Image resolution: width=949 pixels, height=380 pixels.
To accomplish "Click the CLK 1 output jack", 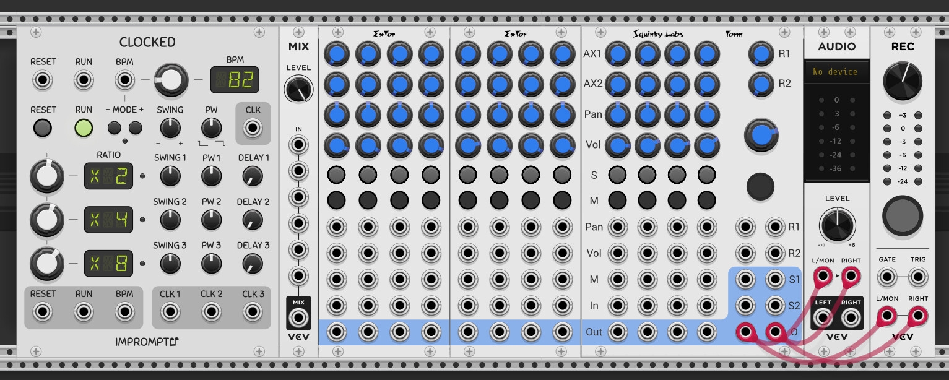I will pyautogui.click(x=170, y=311).
